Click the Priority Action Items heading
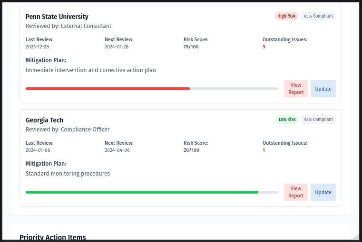Viewport: 362px width, 242px height. point(53,237)
